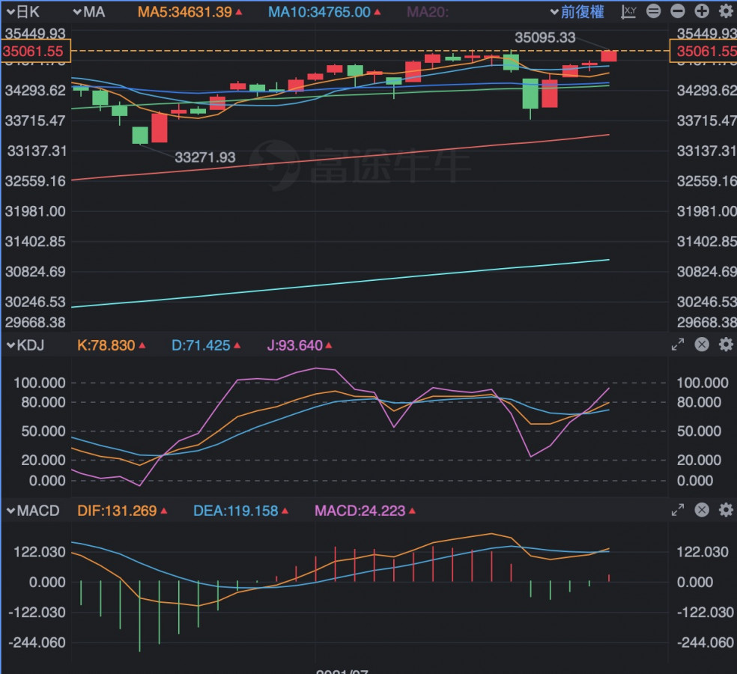Open MACD indicator settings gear
737x674 pixels.
[x=726, y=510]
